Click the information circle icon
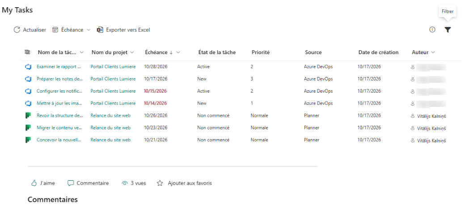This screenshot has width=465, height=208. 432,30
